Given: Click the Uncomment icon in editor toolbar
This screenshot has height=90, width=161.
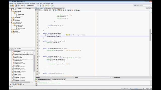Looking at the screenshot, I should coord(79,10).
